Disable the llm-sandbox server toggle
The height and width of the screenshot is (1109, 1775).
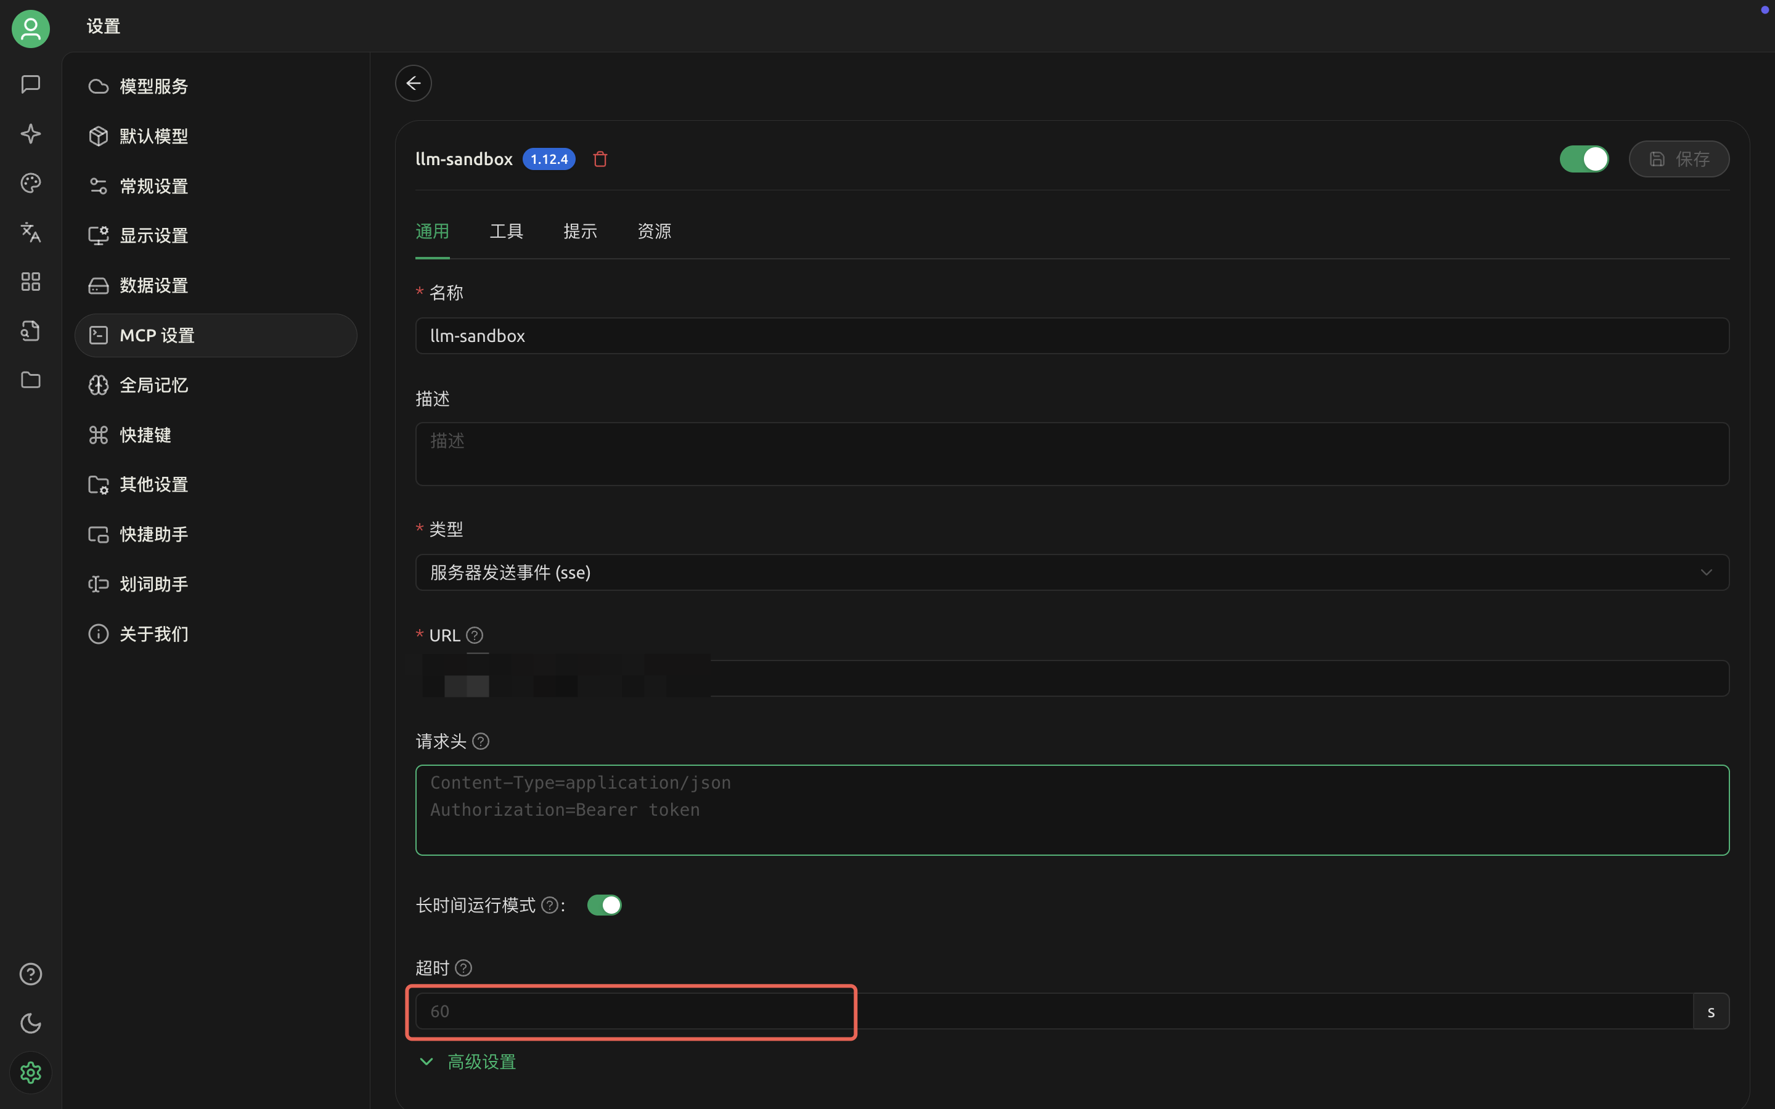1583,159
